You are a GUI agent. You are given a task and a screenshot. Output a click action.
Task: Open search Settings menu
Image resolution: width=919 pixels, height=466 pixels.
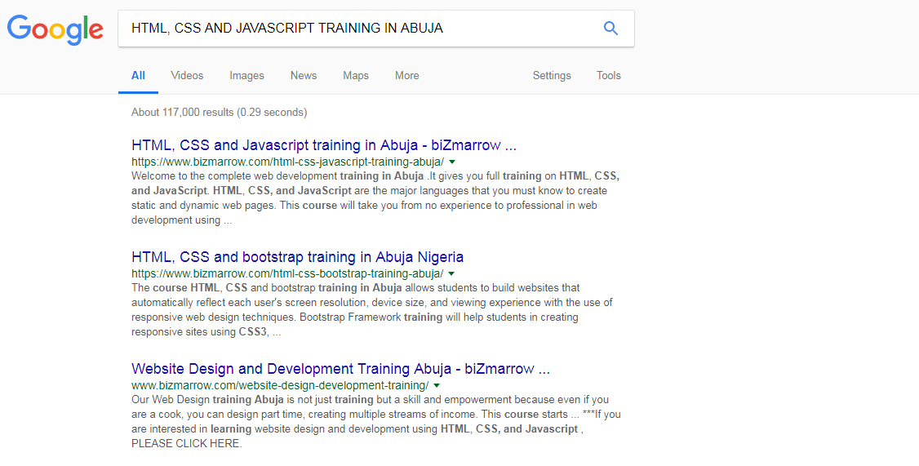pyautogui.click(x=552, y=76)
